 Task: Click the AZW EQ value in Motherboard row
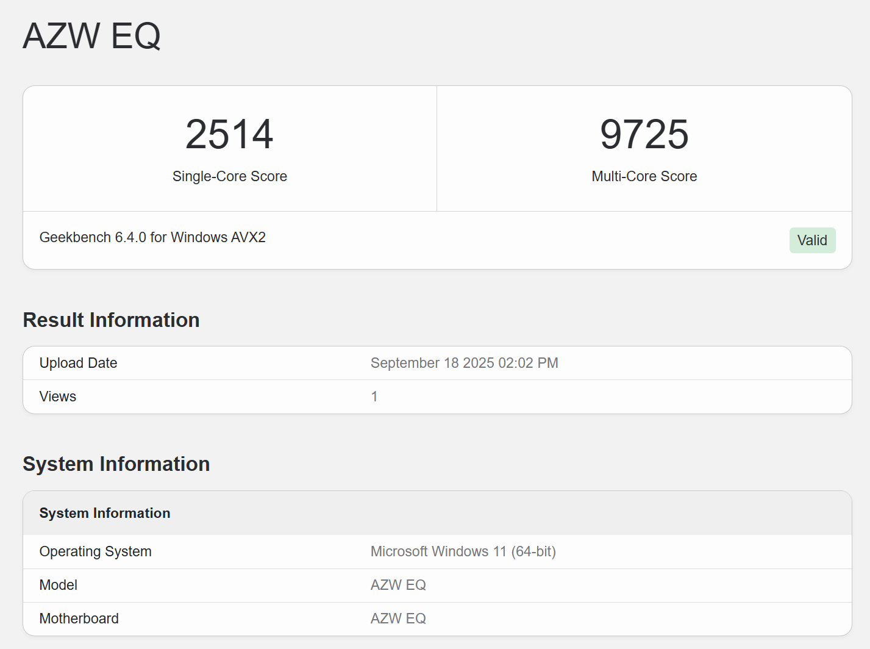tap(398, 619)
